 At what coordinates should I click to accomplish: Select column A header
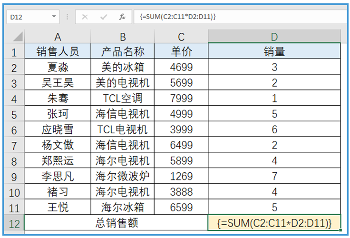coord(58,37)
